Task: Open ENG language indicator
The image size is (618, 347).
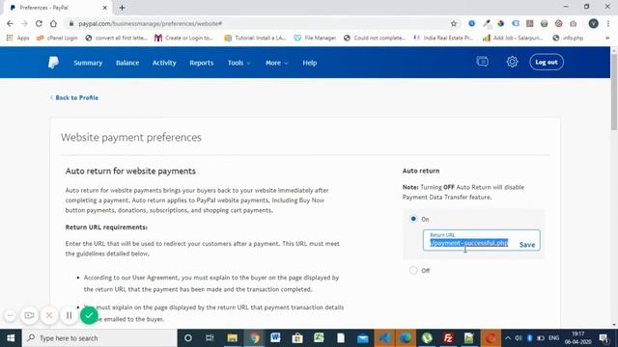Action: coord(553,338)
